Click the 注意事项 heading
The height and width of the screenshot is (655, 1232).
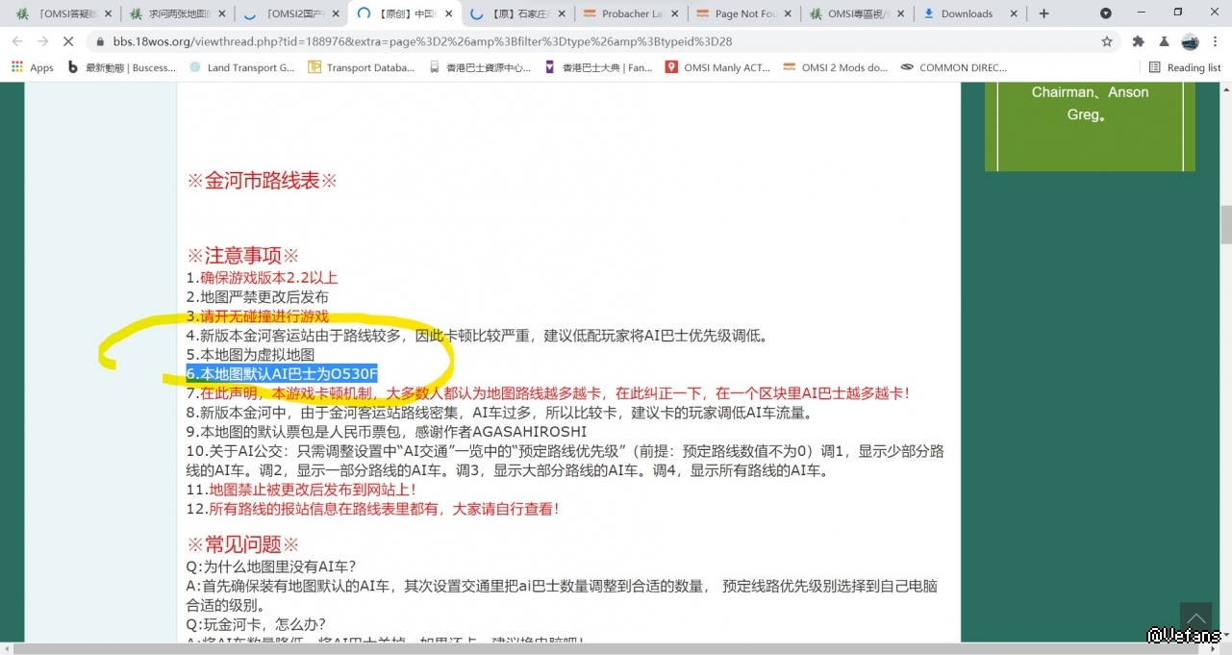tap(243, 256)
